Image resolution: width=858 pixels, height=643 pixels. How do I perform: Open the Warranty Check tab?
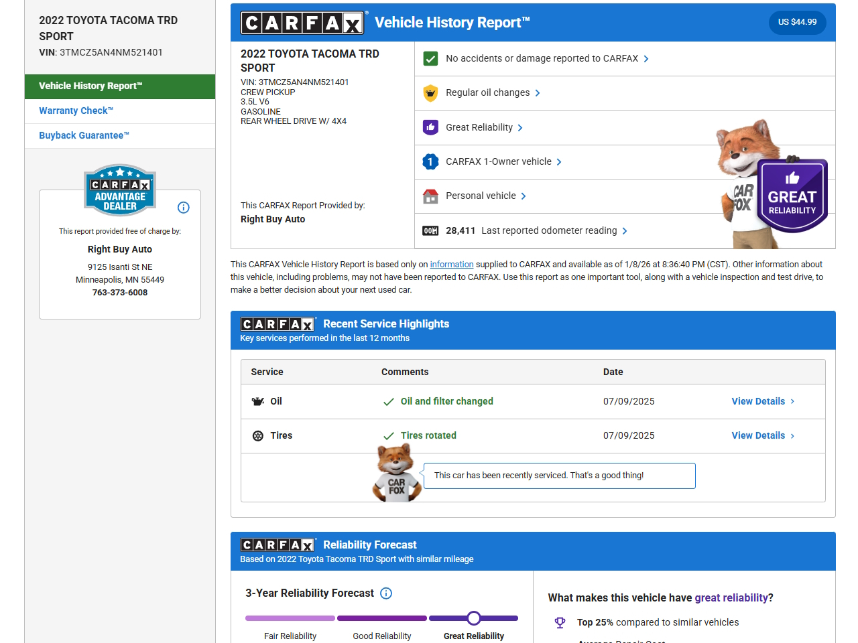[76, 111]
